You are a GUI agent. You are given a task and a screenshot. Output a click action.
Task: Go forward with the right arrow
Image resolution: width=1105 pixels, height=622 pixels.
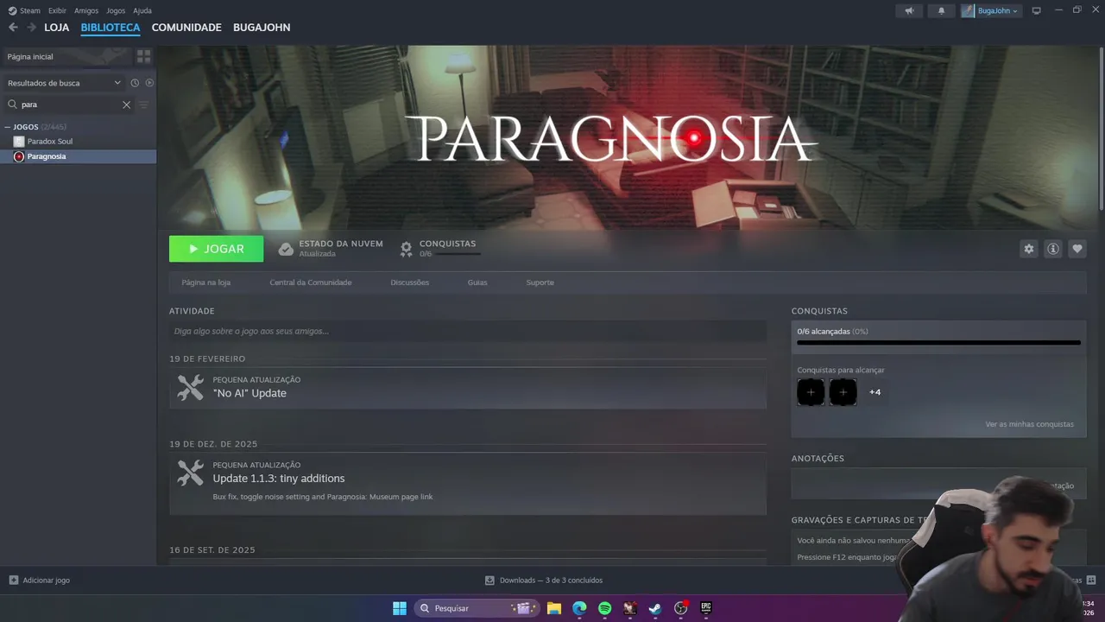pyautogui.click(x=32, y=28)
